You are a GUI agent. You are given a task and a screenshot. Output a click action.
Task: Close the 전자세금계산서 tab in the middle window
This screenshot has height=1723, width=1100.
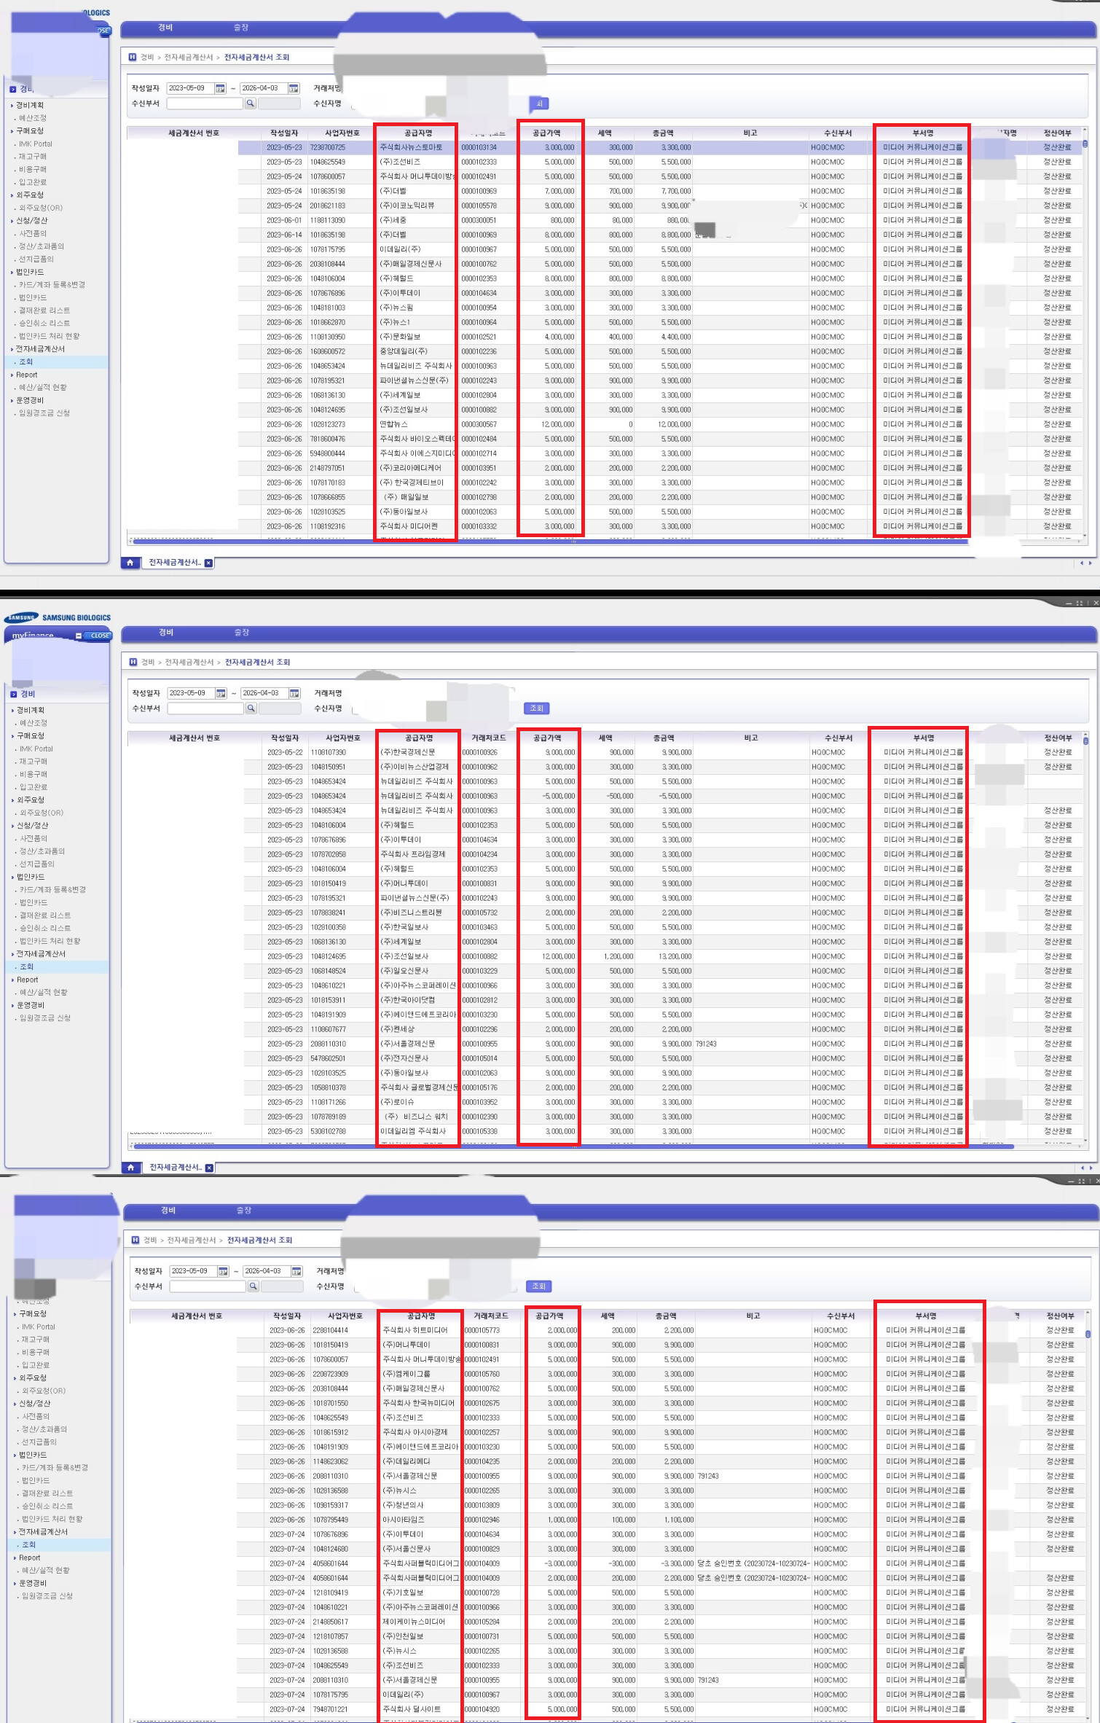[x=210, y=1168]
